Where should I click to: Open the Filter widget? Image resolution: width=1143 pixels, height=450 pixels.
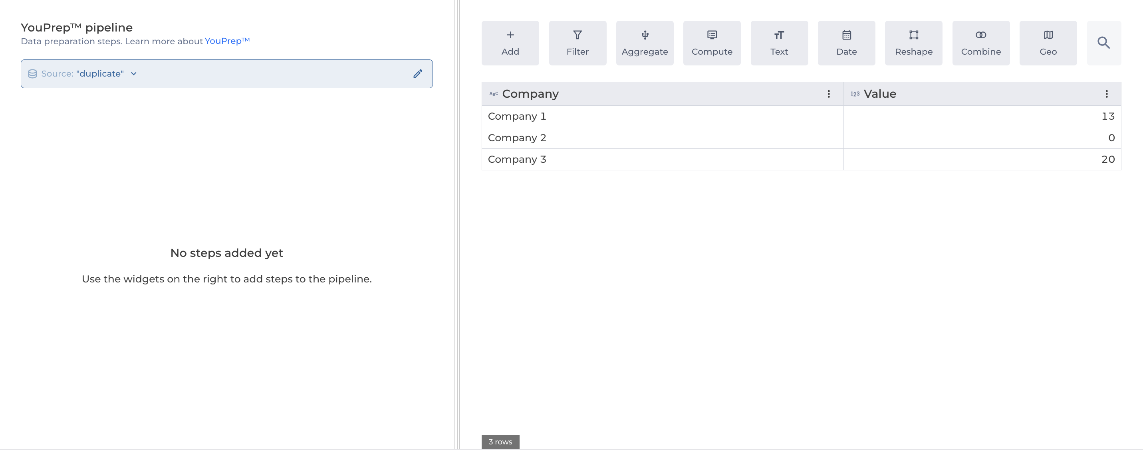point(577,43)
